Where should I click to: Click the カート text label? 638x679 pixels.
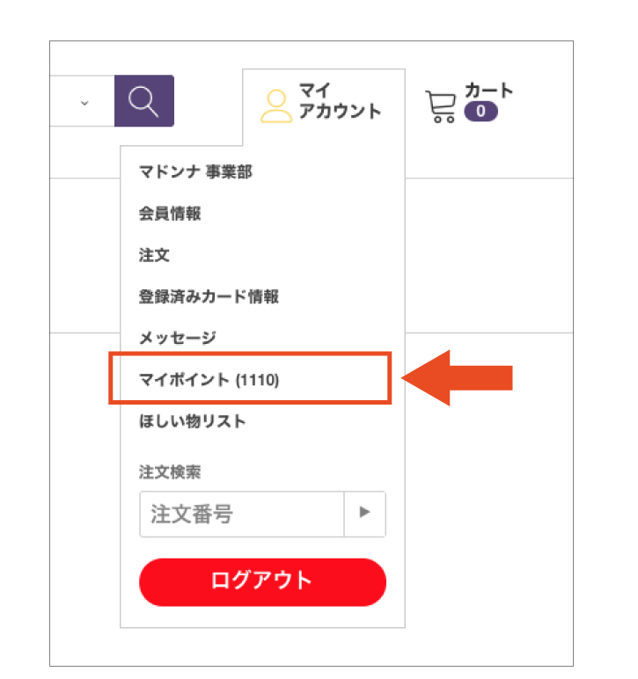(x=488, y=91)
